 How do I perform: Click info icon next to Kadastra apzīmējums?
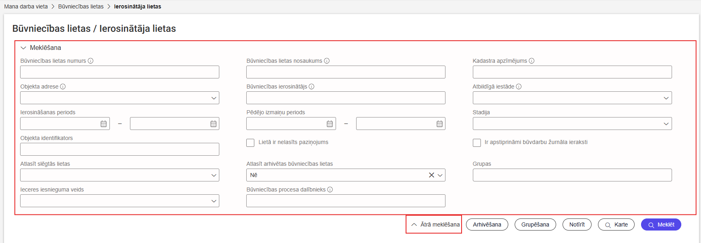532,61
